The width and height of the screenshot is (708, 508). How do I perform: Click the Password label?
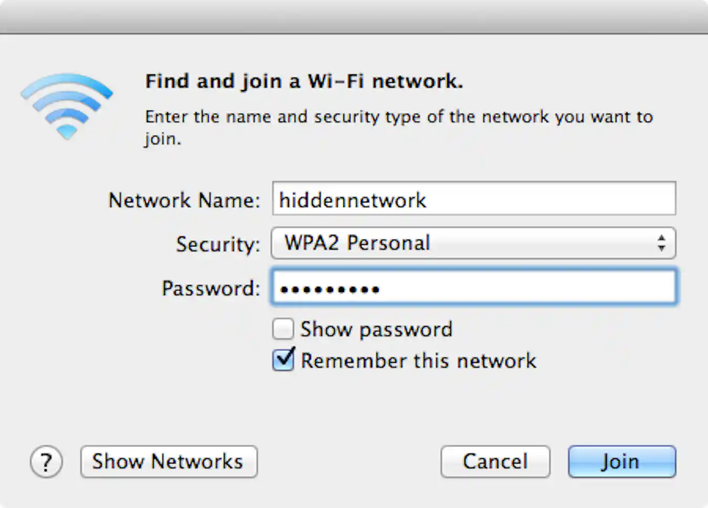point(210,288)
